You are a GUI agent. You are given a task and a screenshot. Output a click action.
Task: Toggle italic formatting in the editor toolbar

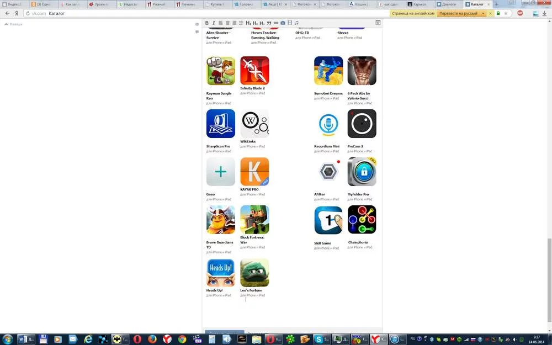[213, 23]
